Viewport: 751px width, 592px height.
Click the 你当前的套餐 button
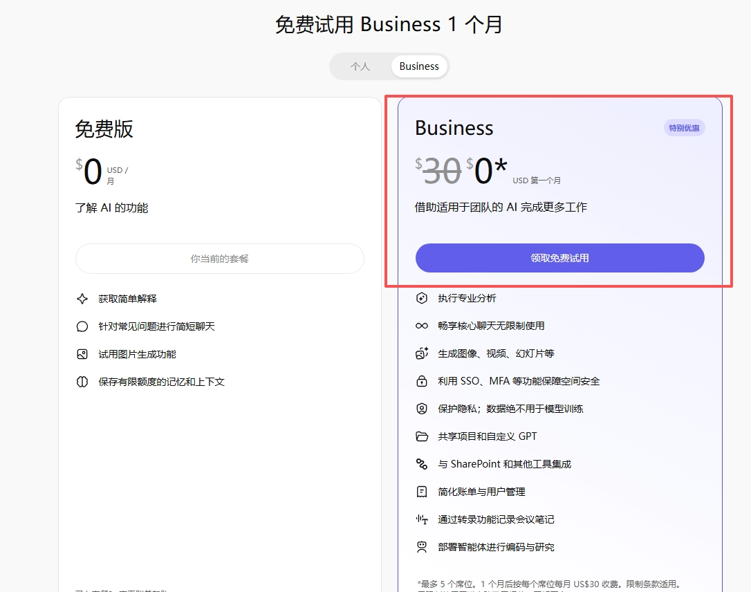(219, 259)
